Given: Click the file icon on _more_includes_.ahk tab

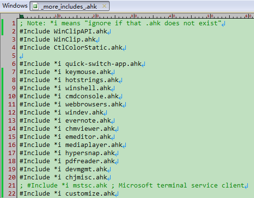Looking at the screenshot, I should click(x=35, y=6).
